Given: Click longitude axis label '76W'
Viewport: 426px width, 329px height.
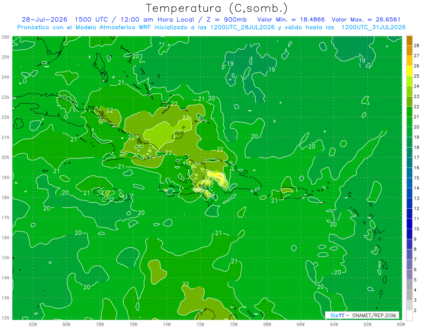Looking at the screenshot, I should click(x=133, y=324).
